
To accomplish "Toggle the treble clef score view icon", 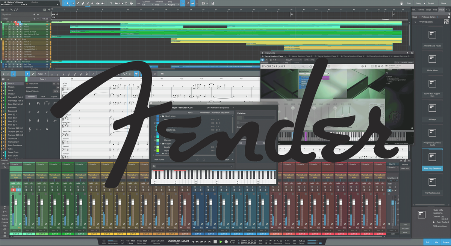I will [13, 74].
